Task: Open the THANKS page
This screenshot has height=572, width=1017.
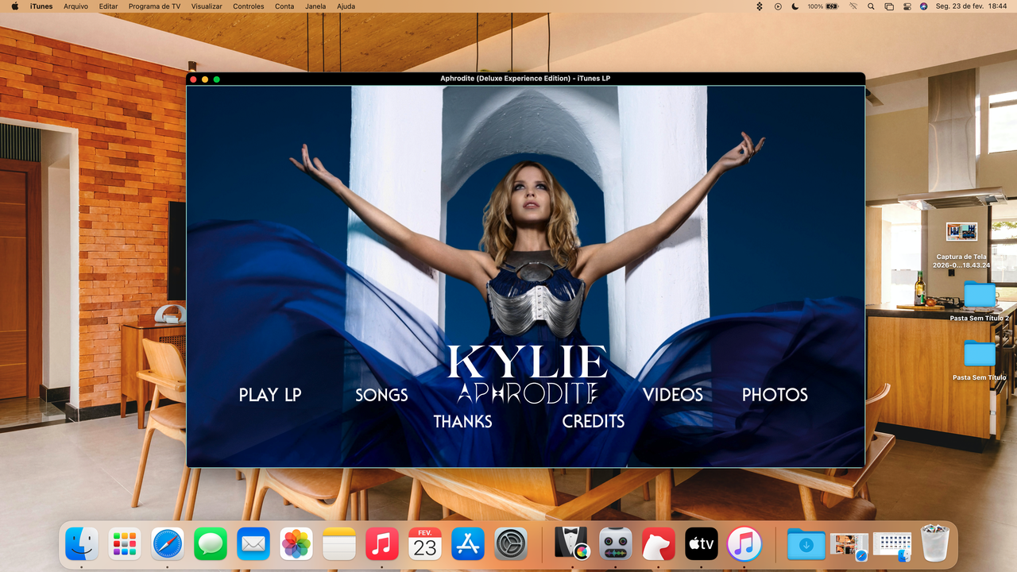Action: tap(462, 422)
